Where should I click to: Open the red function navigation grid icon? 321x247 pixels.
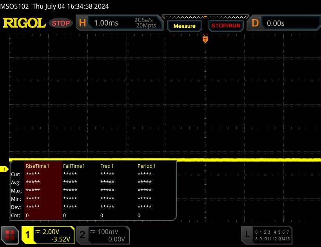[11, 234]
